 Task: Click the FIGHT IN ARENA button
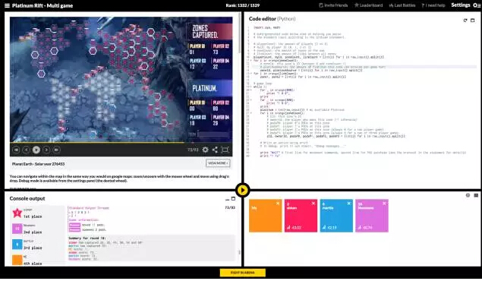[243, 273]
